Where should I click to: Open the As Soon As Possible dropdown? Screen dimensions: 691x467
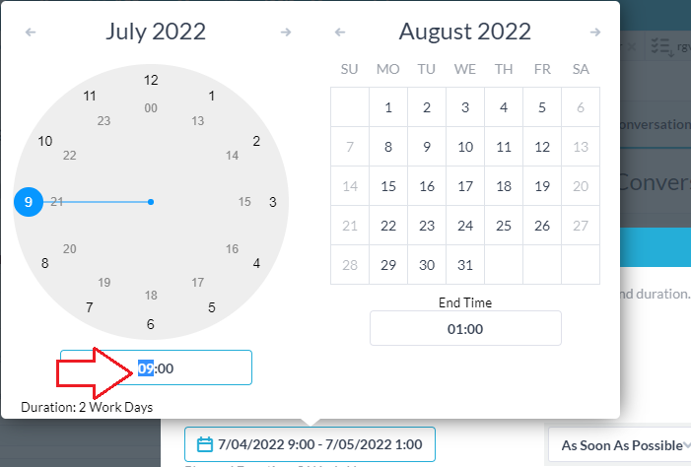click(619, 445)
